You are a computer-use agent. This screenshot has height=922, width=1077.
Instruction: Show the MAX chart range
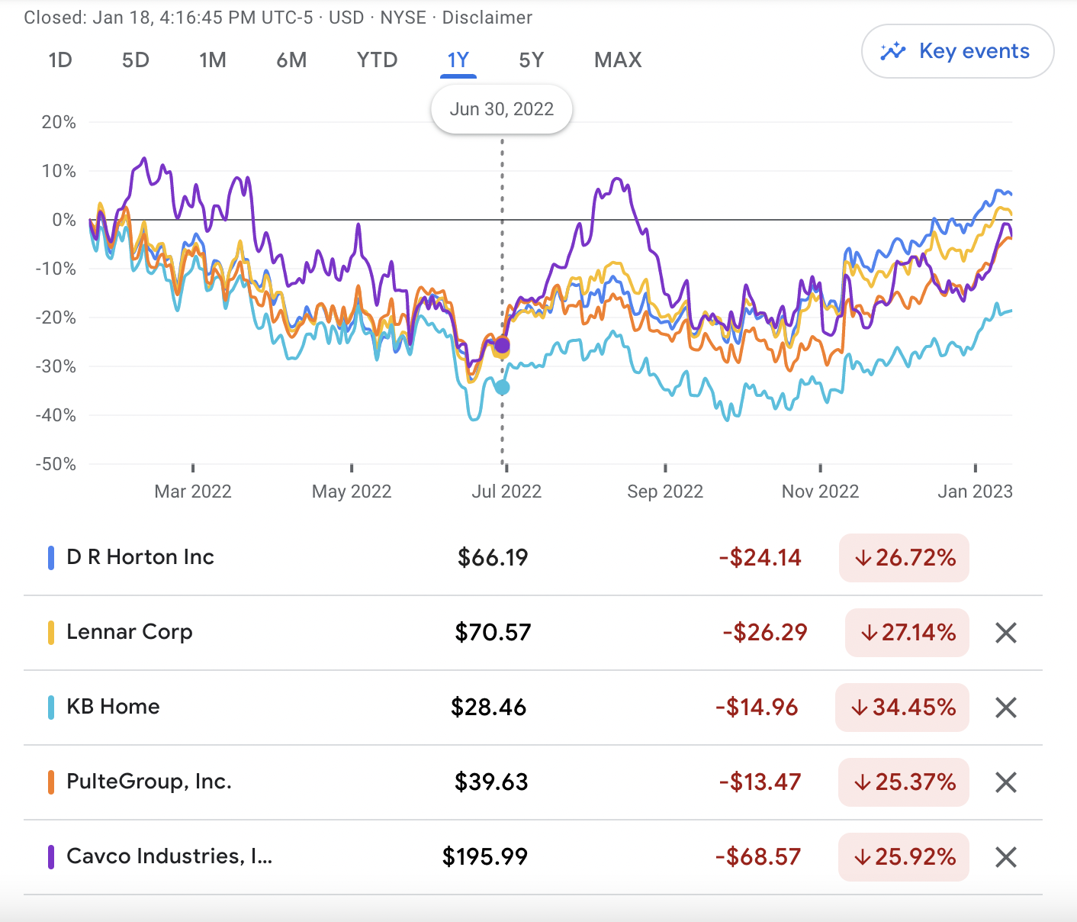618,60
